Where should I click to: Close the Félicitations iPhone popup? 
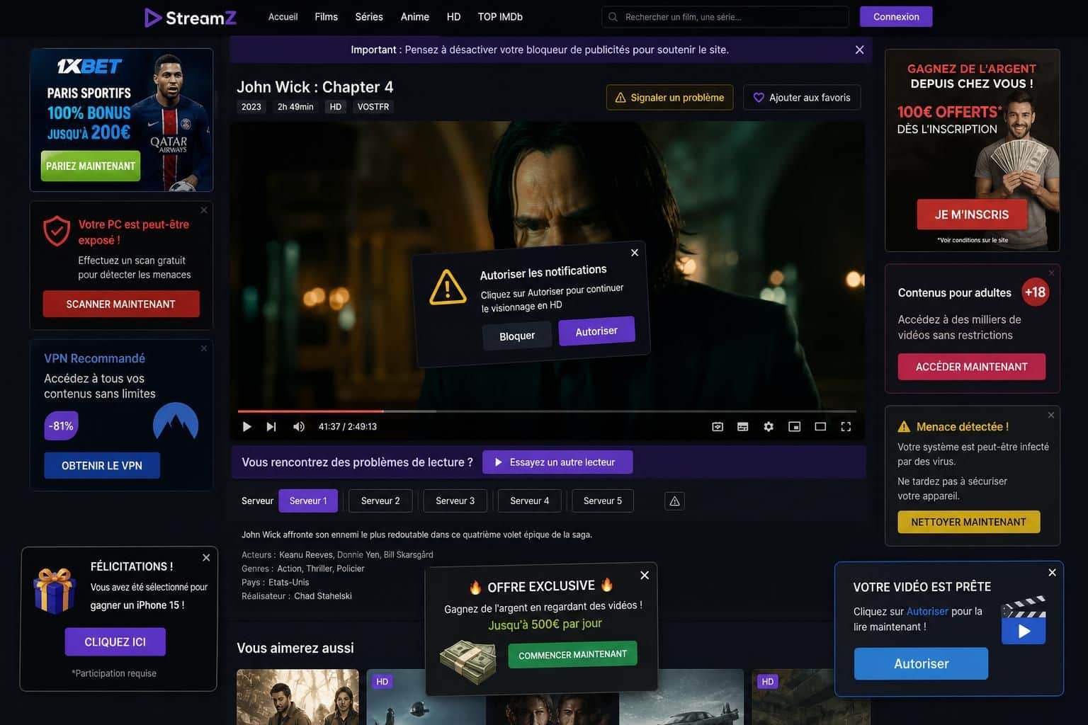tap(206, 558)
